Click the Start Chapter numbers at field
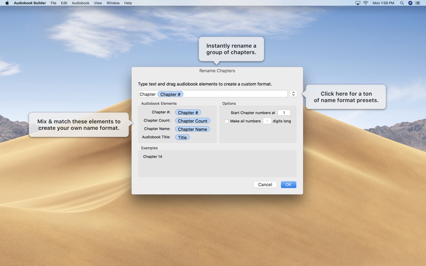The width and height of the screenshot is (426, 266). pos(284,113)
